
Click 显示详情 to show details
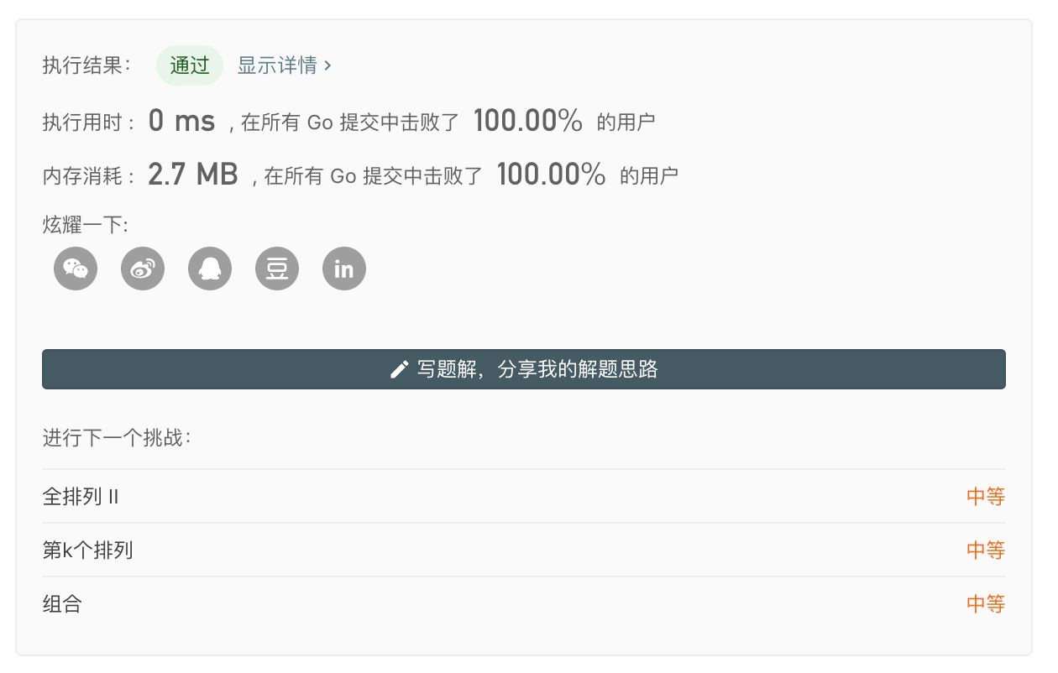(x=277, y=65)
